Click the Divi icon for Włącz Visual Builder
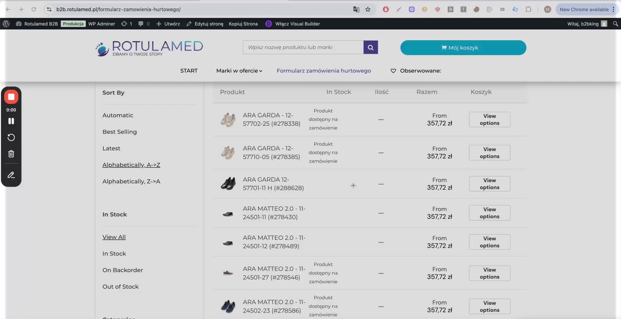The height and width of the screenshot is (319, 621). (x=268, y=24)
